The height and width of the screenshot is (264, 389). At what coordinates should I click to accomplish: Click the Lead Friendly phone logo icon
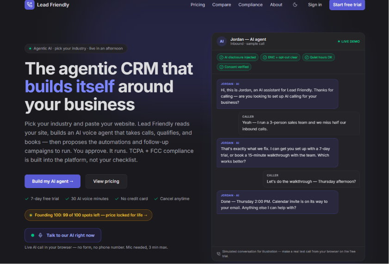[x=30, y=5]
